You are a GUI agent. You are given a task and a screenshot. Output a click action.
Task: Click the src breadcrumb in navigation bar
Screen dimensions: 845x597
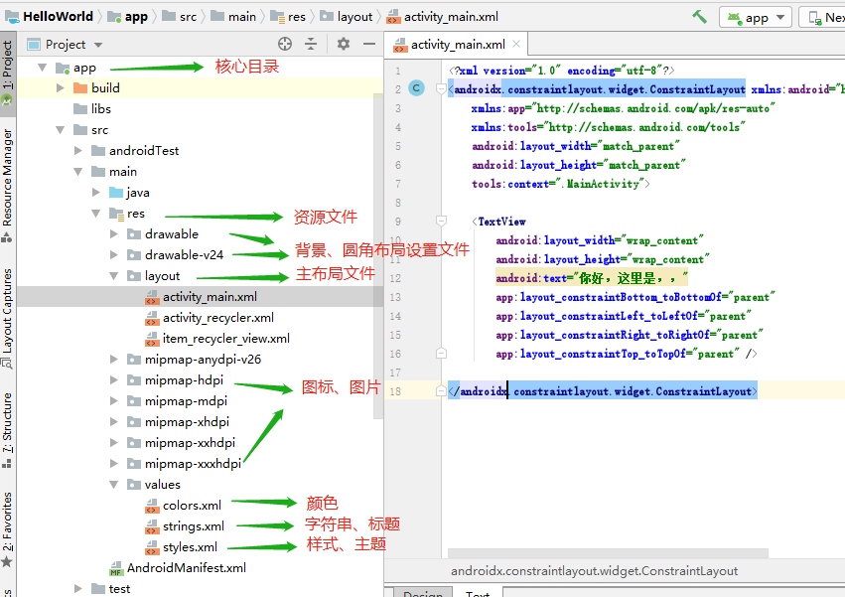pos(180,17)
